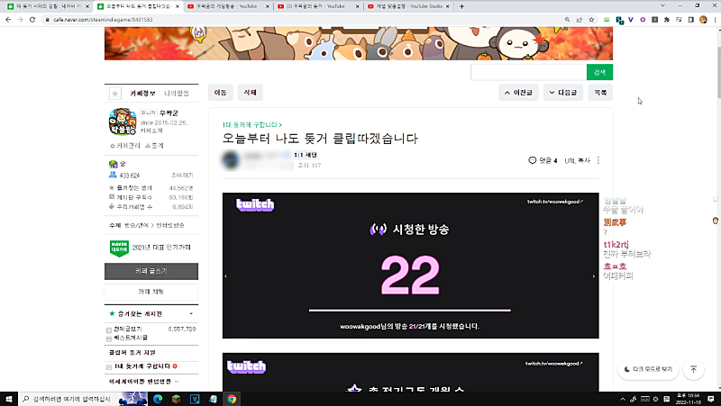Click the scroll-to-top arrow button
This screenshot has height=406, width=721.
693,369
